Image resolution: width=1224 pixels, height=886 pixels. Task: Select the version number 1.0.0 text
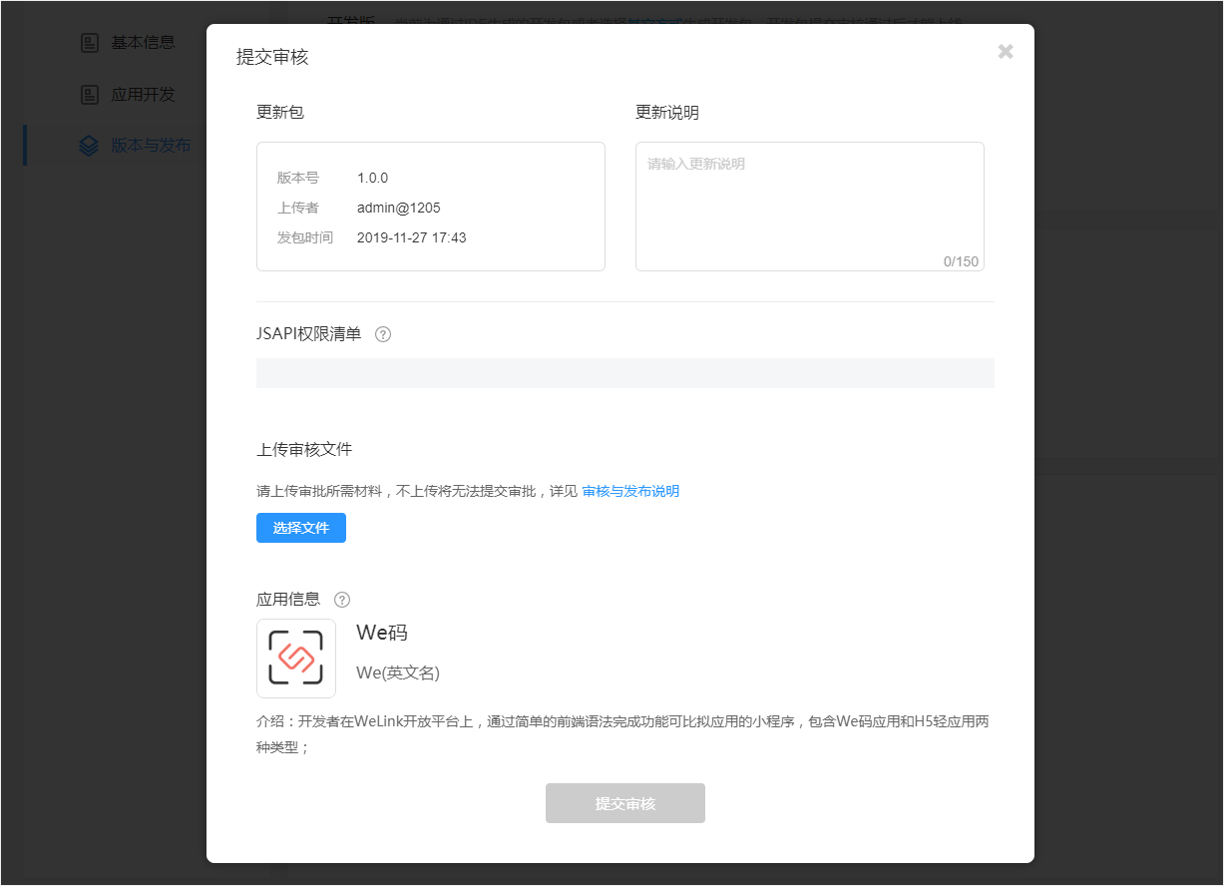point(372,178)
